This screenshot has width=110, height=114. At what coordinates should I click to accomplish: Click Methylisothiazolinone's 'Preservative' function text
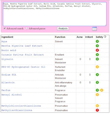61,110
